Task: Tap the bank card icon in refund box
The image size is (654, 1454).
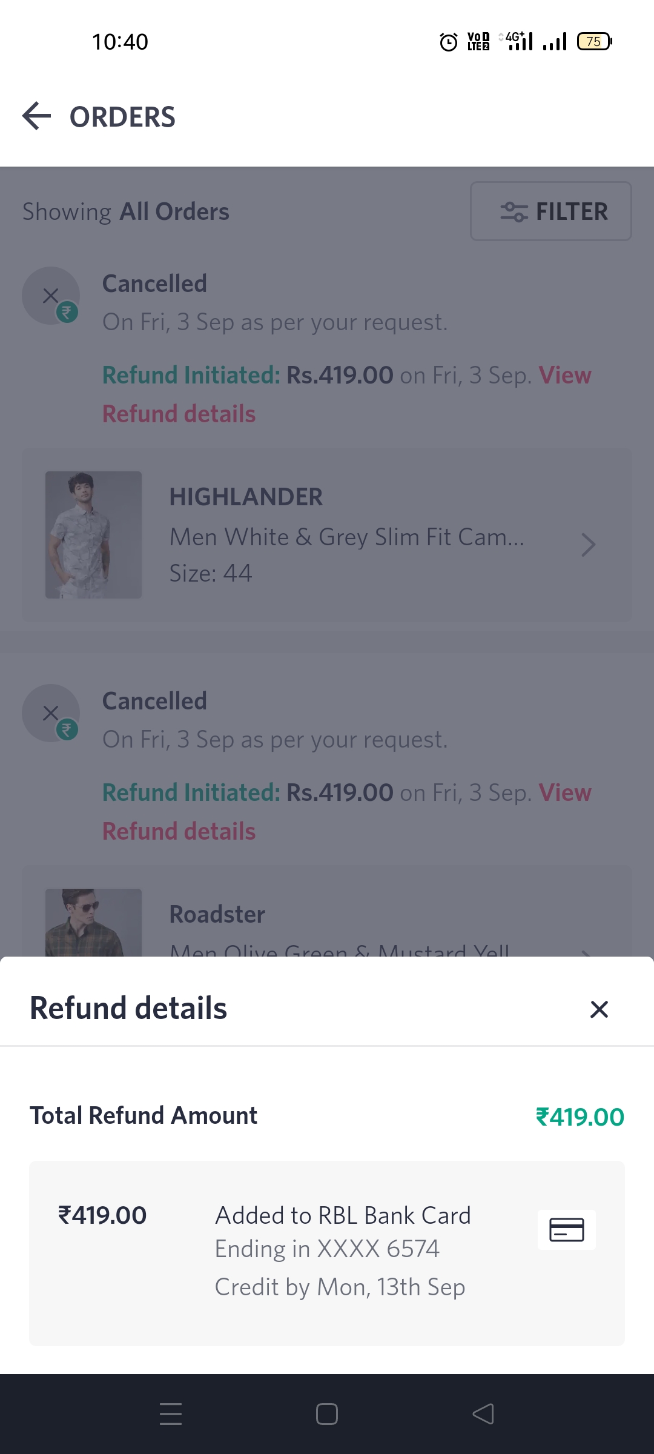Action: [x=566, y=1230]
